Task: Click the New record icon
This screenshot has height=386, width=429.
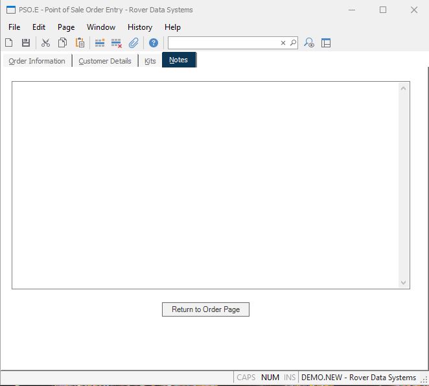Action: 9,43
